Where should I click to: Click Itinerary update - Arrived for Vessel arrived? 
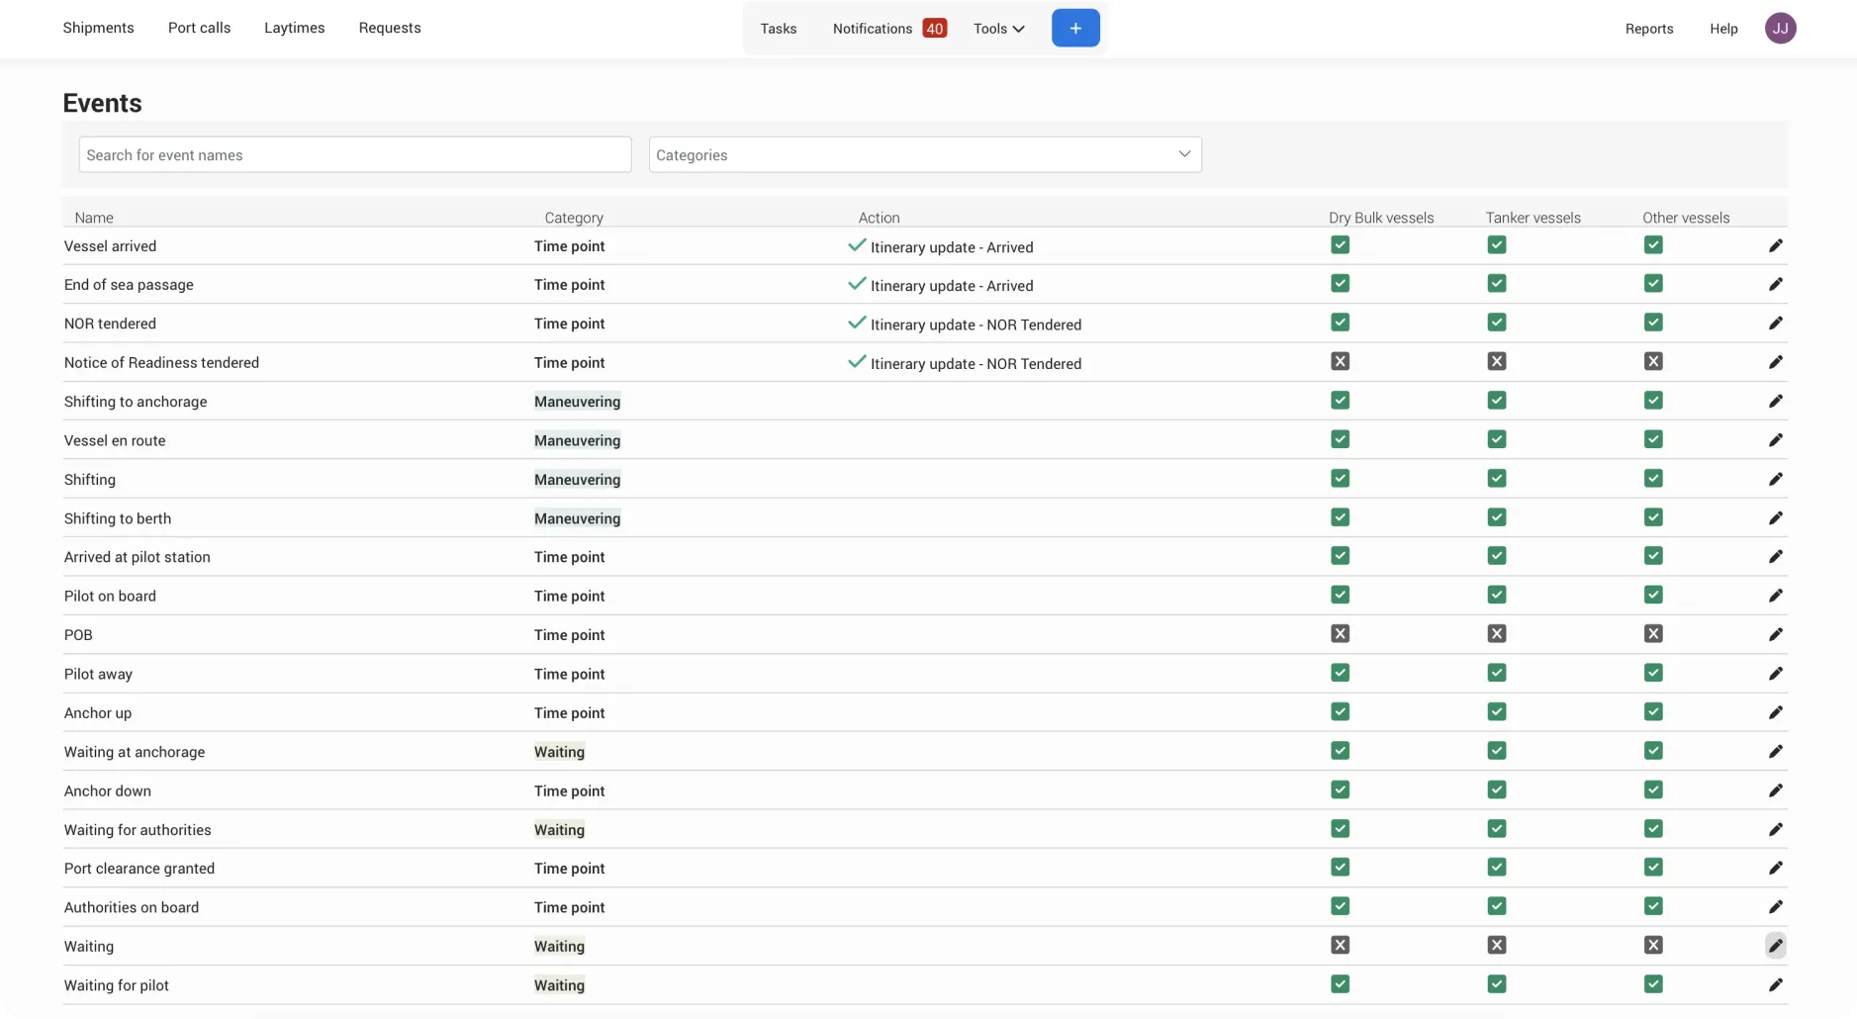point(952,247)
